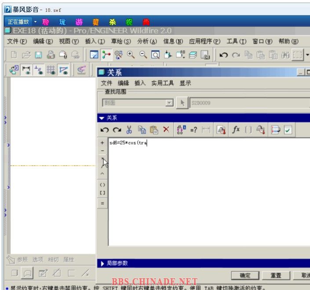The image size is (310, 290).
Task: Click the Layers stack icon in main toolbar
Action: point(193,55)
